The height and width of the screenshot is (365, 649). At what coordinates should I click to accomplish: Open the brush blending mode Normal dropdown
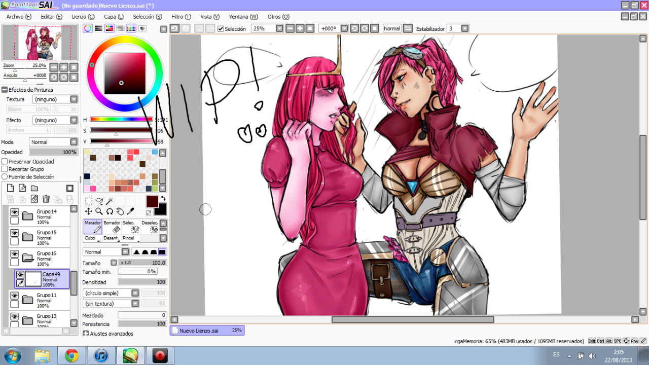106,252
